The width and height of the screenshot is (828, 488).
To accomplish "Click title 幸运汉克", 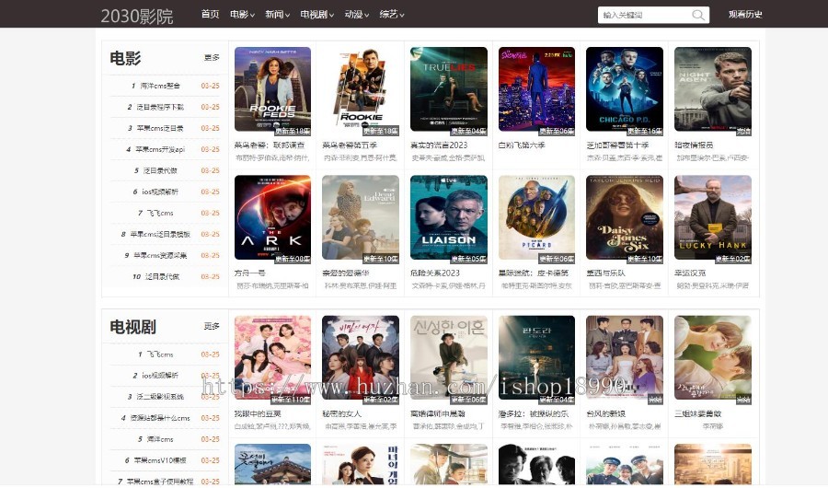I will click(x=690, y=273).
